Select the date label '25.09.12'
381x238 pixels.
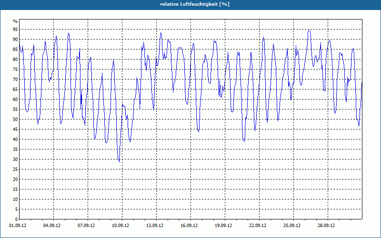[x=292, y=226]
